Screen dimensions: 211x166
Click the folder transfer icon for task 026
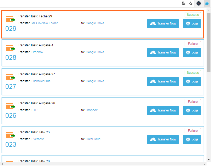(11, 106)
